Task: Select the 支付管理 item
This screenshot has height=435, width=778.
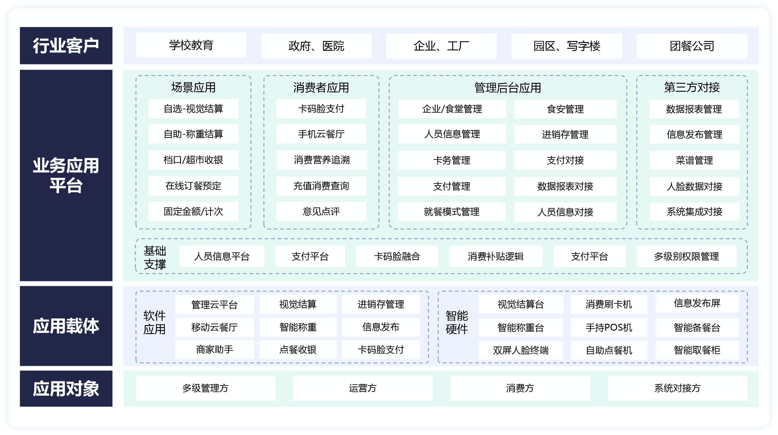Action: (452, 186)
